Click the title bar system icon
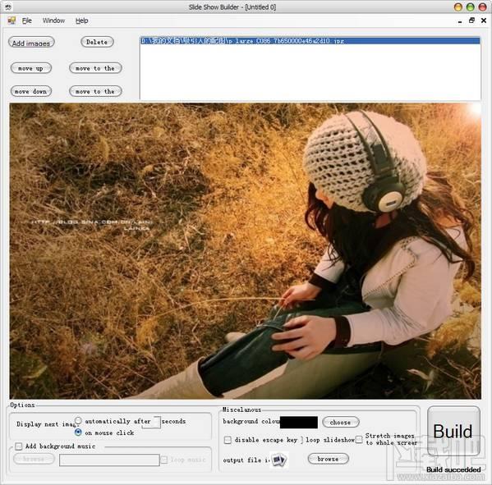492x485 pixels. click(8, 7)
